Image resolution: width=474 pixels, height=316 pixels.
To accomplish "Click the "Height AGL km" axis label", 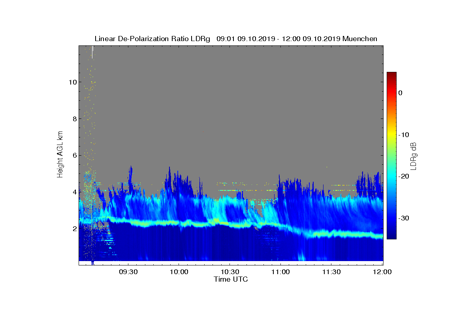I will click(60, 155).
